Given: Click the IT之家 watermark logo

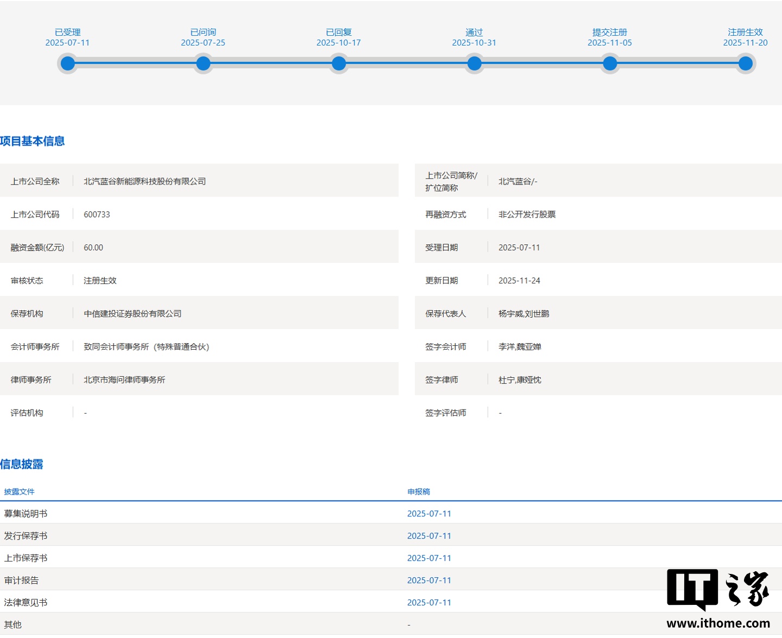Looking at the screenshot, I should point(718,589).
